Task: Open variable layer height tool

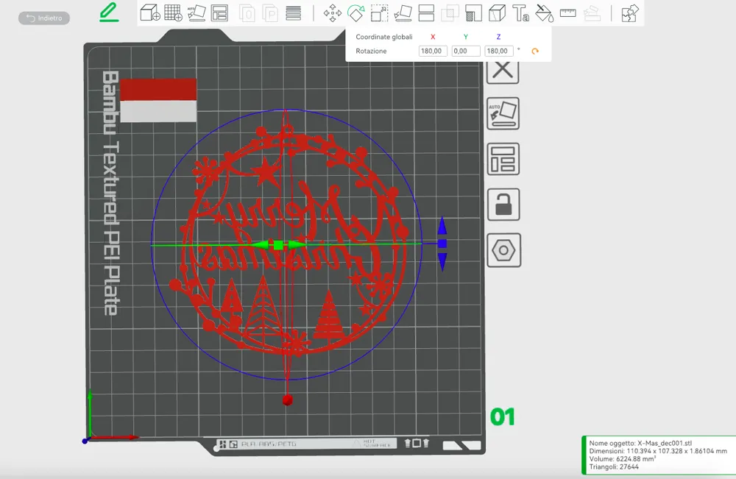Action: tap(293, 13)
